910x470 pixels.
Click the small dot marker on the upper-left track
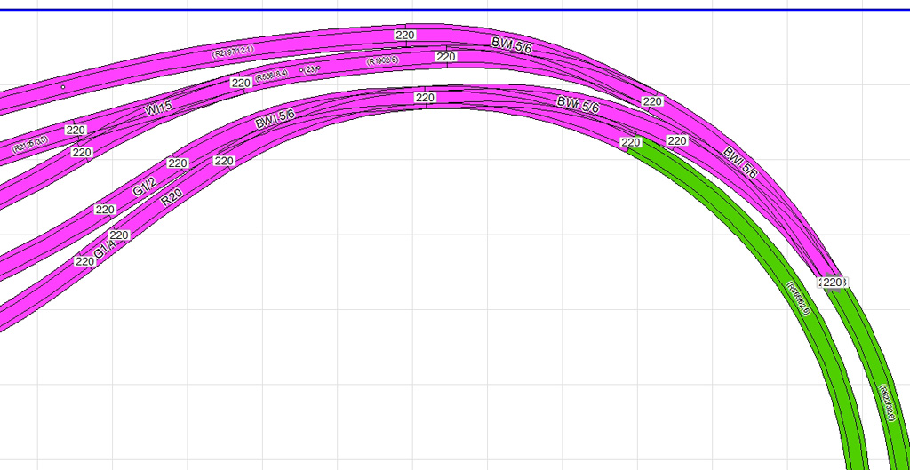coord(62,87)
